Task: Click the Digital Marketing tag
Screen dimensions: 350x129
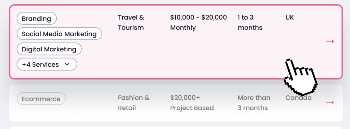Action: [49, 49]
